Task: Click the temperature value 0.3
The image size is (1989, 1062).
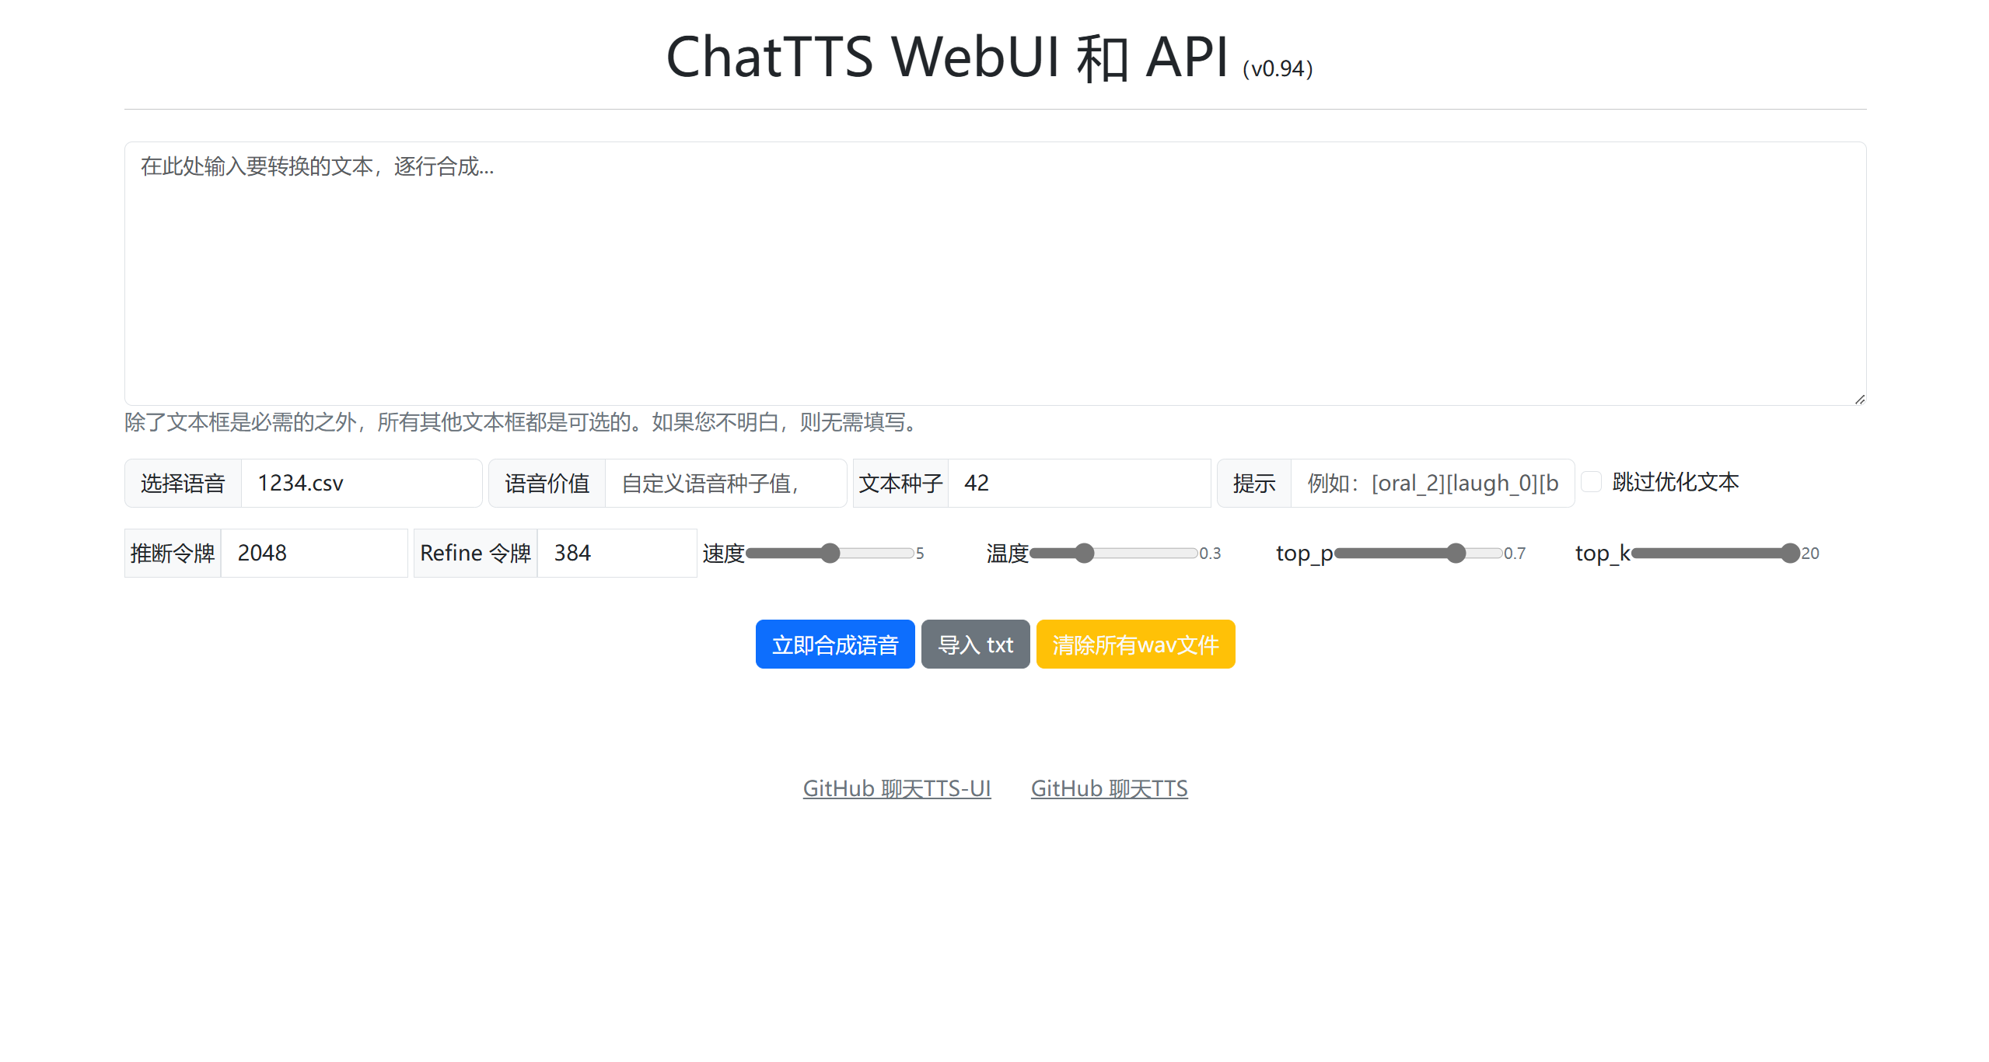Action: 1210,554
